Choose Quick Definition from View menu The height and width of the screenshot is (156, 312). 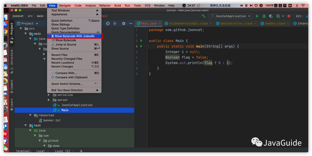tap(75, 21)
